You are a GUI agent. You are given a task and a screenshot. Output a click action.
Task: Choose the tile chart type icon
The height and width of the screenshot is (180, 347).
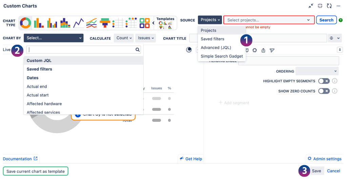pyautogui.click(x=145, y=23)
